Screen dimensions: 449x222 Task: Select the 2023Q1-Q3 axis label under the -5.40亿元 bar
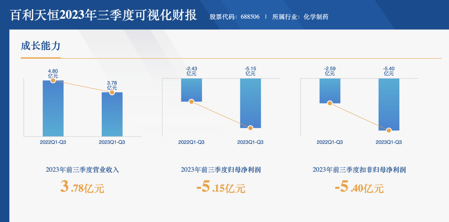(x=389, y=142)
